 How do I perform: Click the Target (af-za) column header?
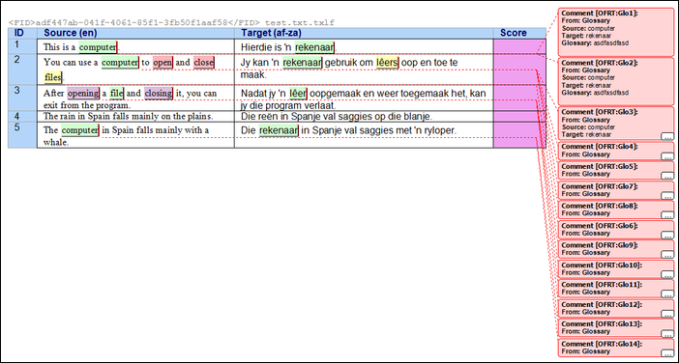pos(364,33)
